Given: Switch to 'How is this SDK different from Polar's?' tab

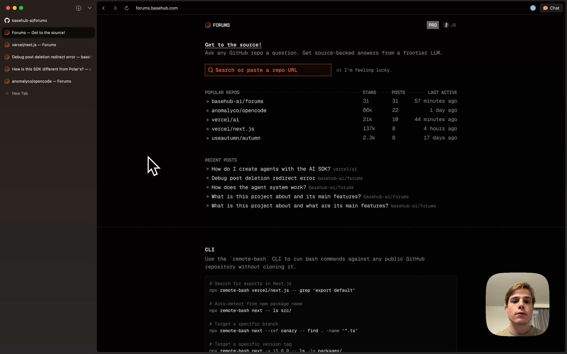Looking at the screenshot, I should (x=48, y=69).
